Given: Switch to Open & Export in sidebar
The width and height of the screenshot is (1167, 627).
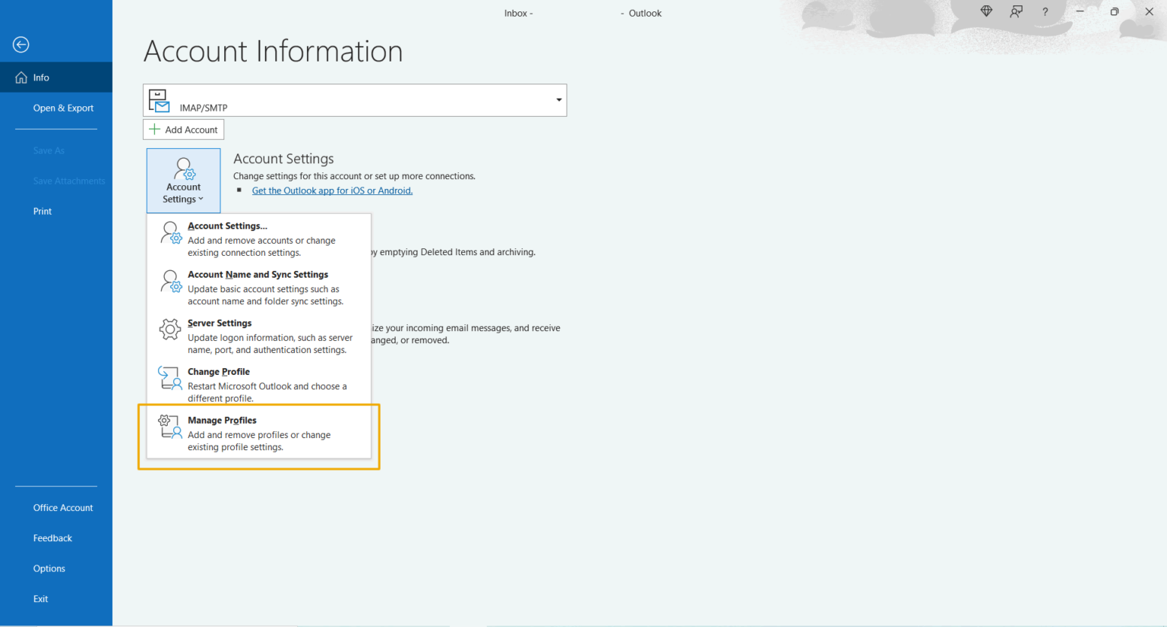Looking at the screenshot, I should pyautogui.click(x=63, y=108).
